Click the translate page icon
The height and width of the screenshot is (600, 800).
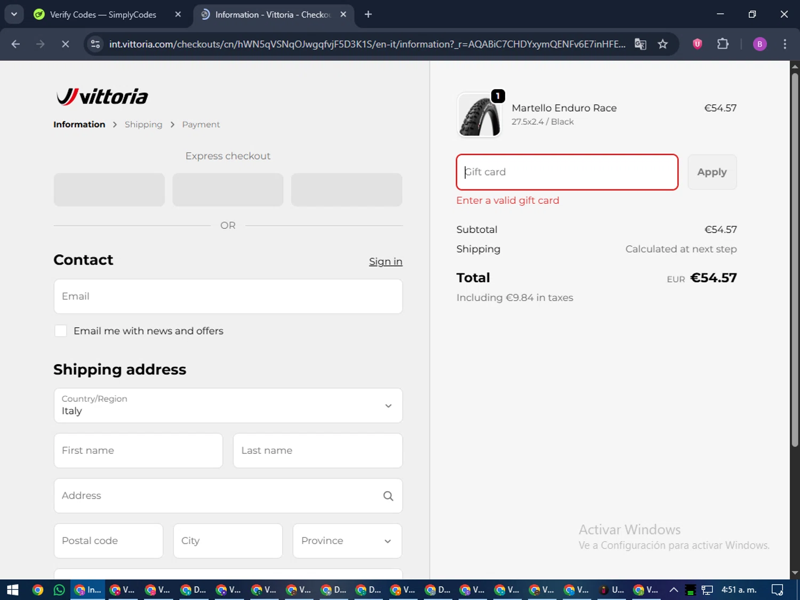coord(641,44)
